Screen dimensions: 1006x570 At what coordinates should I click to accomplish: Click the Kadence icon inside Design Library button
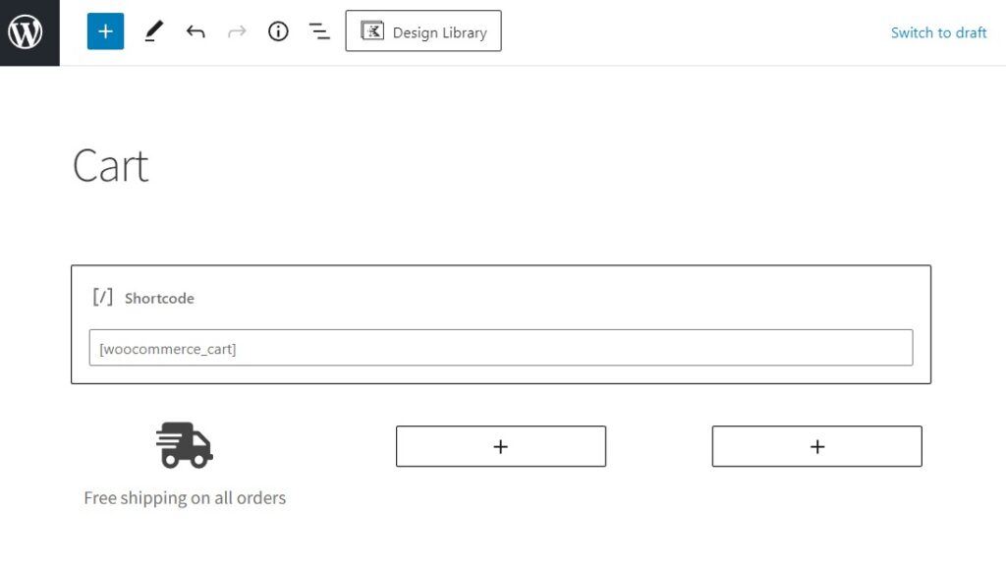click(373, 30)
